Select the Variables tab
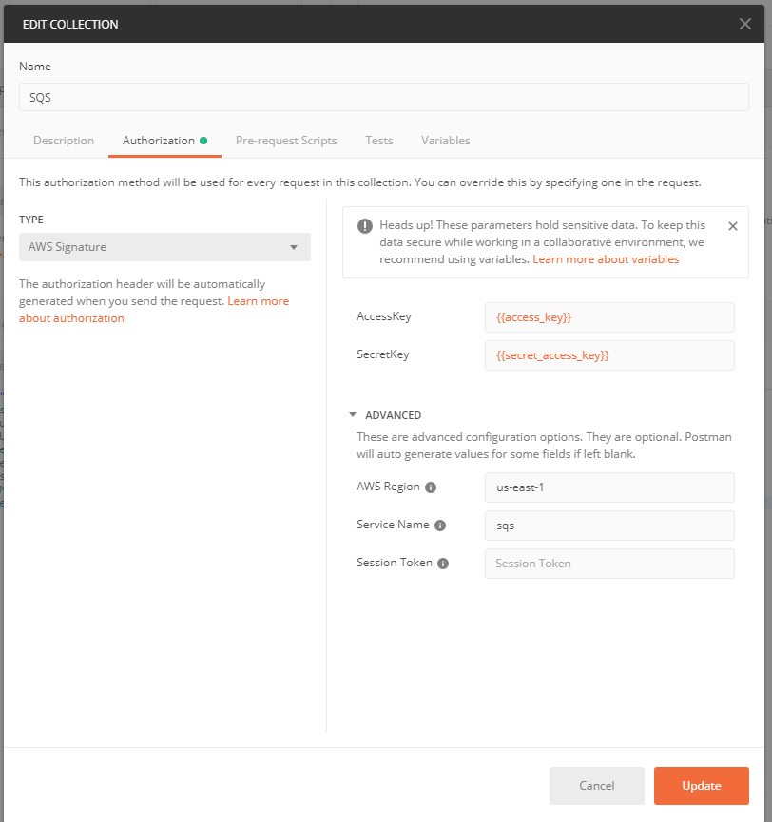Viewport: 772px width, 822px height. (446, 141)
